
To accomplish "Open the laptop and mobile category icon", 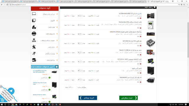I will [34, 14].
